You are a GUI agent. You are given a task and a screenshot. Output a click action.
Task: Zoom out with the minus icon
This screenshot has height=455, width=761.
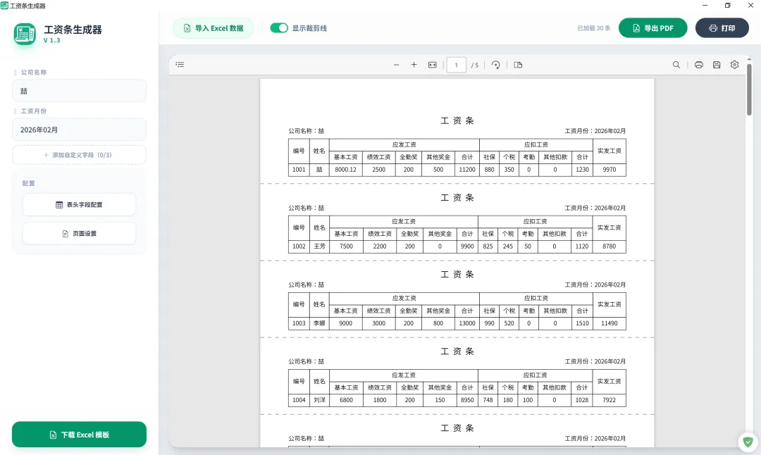click(x=396, y=65)
